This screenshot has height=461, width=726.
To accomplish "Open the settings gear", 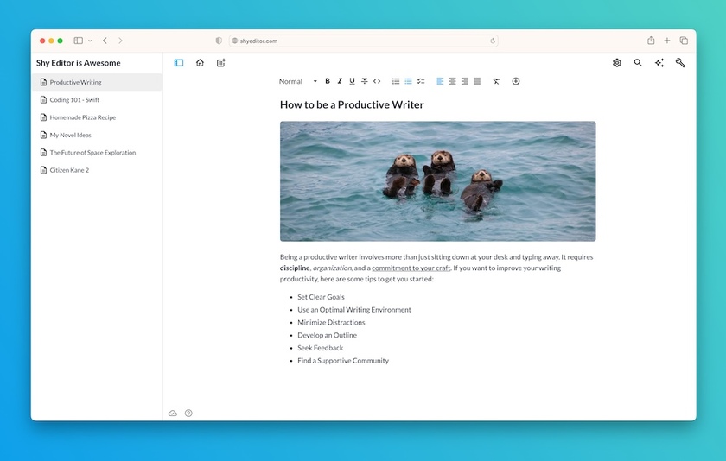I will click(x=617, y=63).
